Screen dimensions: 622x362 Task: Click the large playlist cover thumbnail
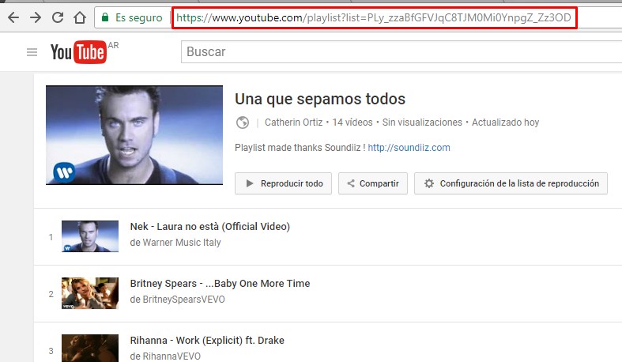(x=134, y=135)
